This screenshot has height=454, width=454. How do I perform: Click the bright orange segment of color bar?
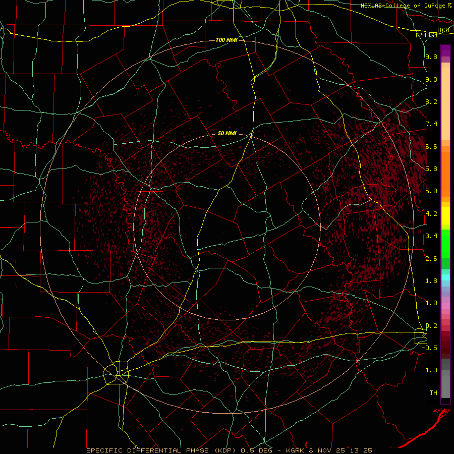click(x=445, y=174)
